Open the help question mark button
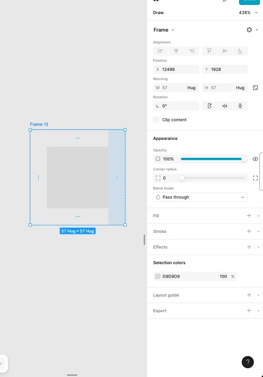Image resolution: width=263 pixels, height=377 pixels. coord(248,362)
